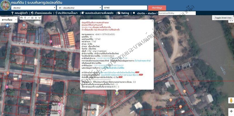Toggle the city plan overlay checkbox

[134, 13]
